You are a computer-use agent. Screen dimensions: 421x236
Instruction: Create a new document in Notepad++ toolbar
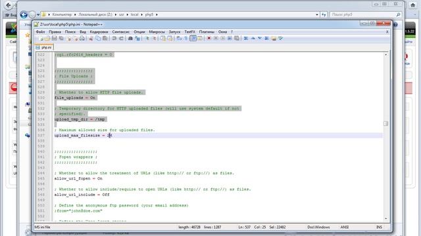point(41,39)
